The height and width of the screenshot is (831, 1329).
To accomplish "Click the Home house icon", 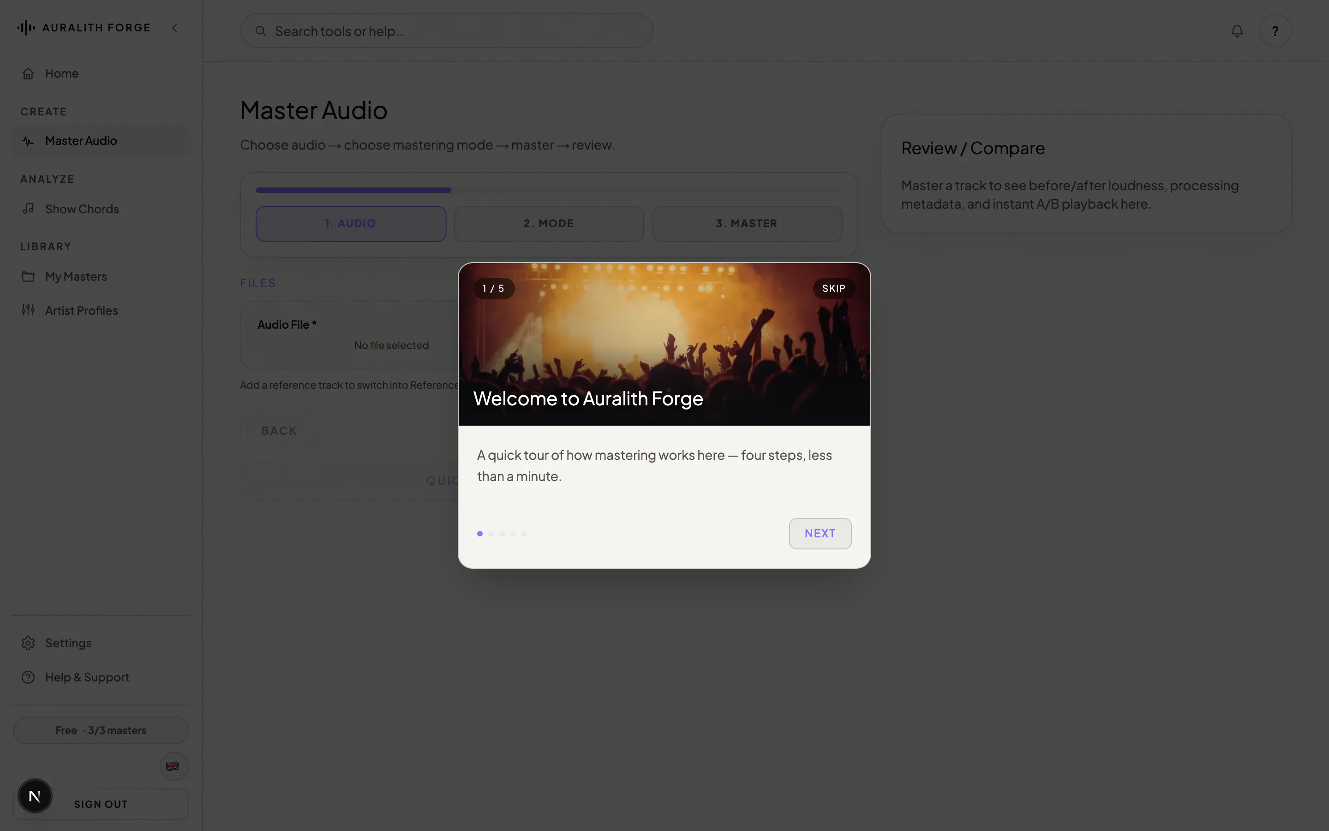I will pyautogui.click(x=28, y=73).
